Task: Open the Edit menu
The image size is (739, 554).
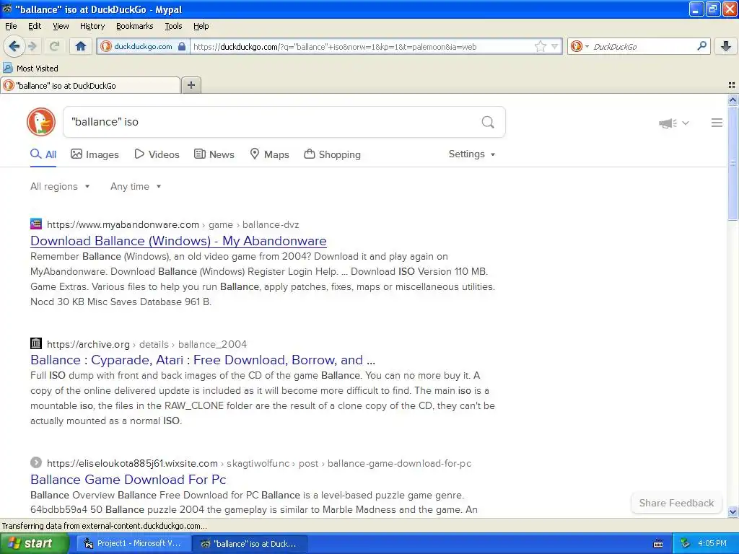Action: (x=35, y=26)
